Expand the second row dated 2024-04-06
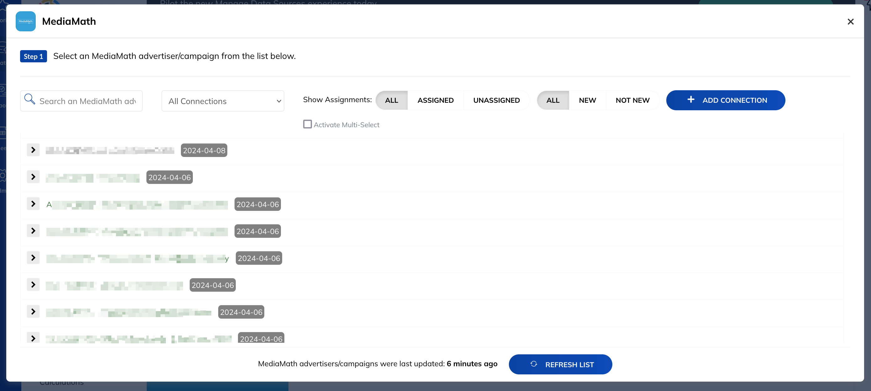Viewport: 871px width, 391px height. click(x=33, y=177)
